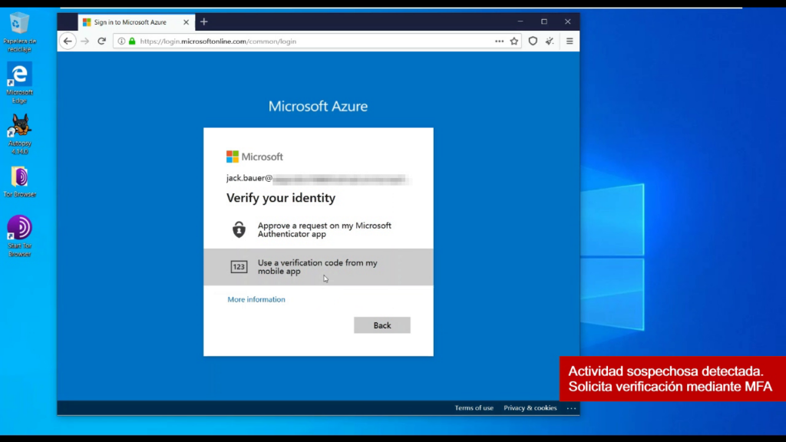Viewport: 786px width, 442px height.
Task: Go back using the browser back arrow
Action: pos(68,41)
